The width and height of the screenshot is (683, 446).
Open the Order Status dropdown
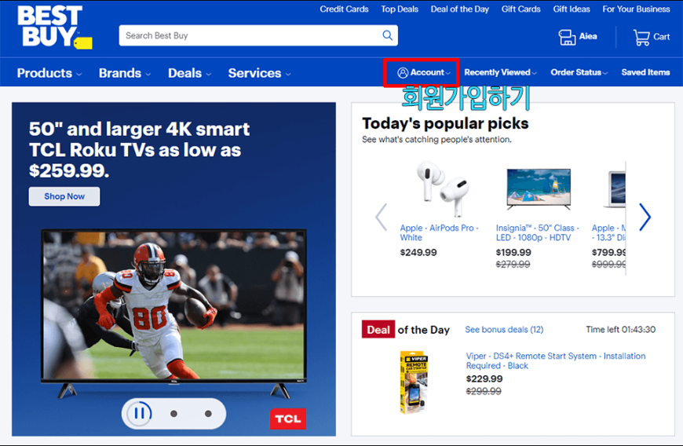[579, 73]
